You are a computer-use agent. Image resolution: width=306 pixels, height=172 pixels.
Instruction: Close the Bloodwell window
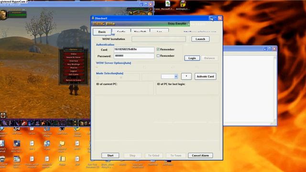[x=220, y=18]
